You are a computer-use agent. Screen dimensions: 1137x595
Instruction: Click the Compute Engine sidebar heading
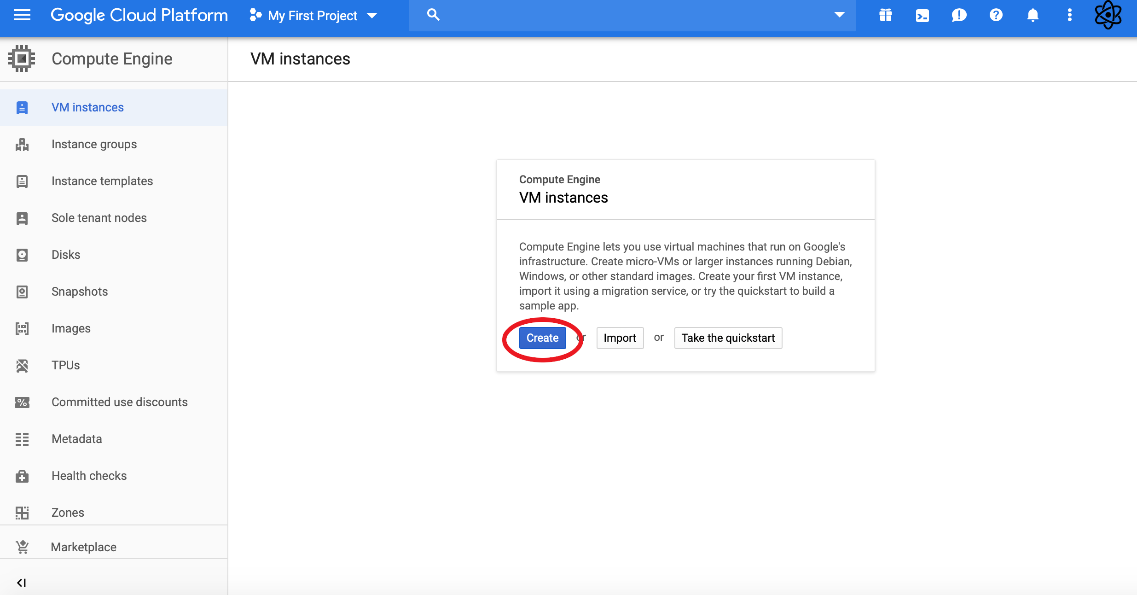click(x=112, y=59)
